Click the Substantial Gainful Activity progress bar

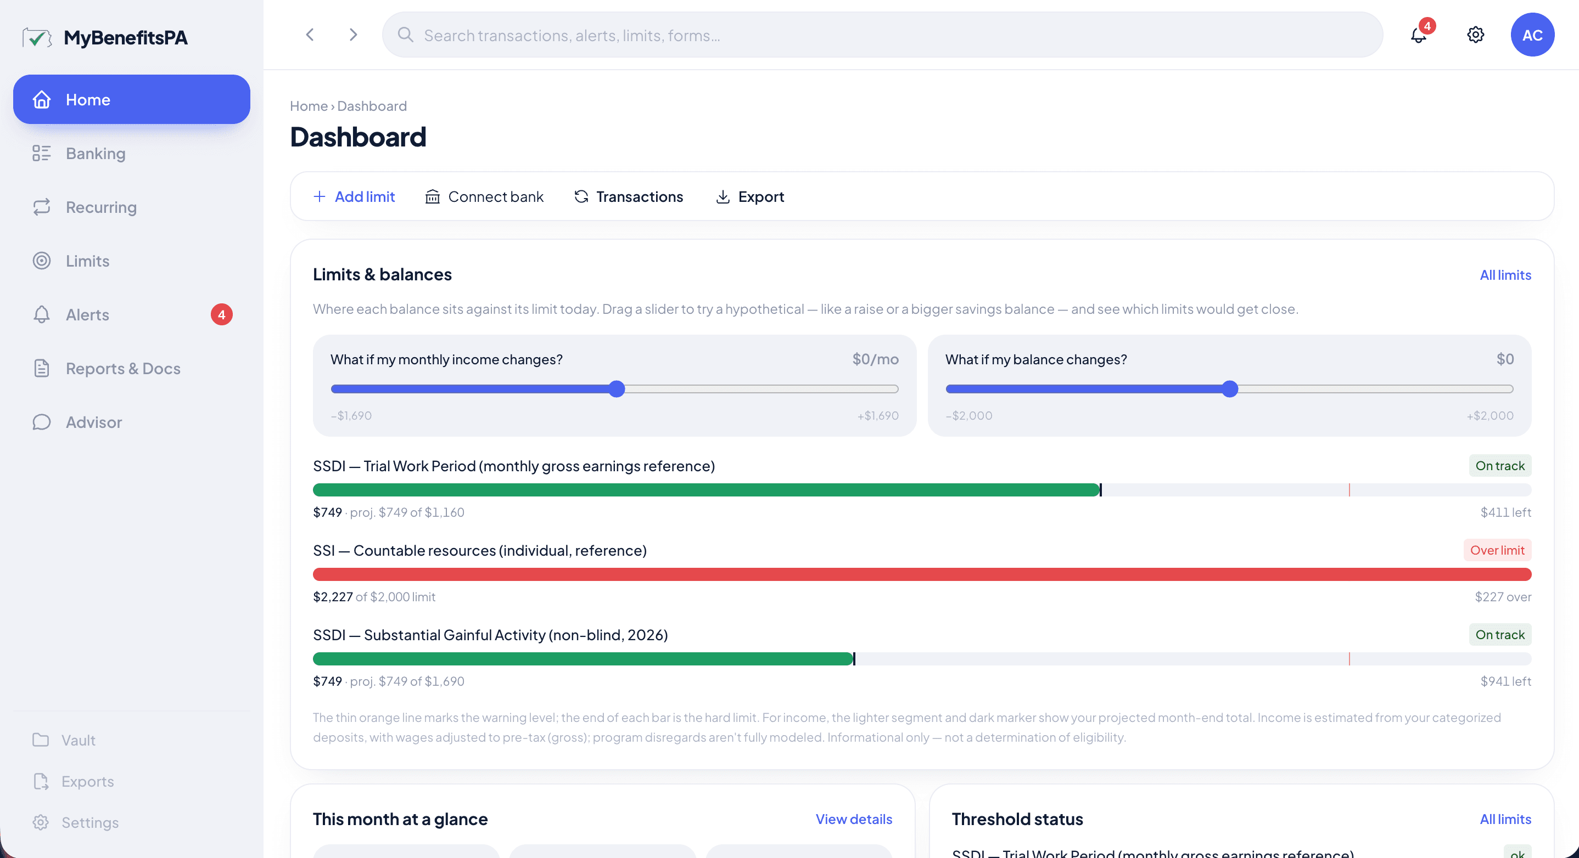[922, 659]
